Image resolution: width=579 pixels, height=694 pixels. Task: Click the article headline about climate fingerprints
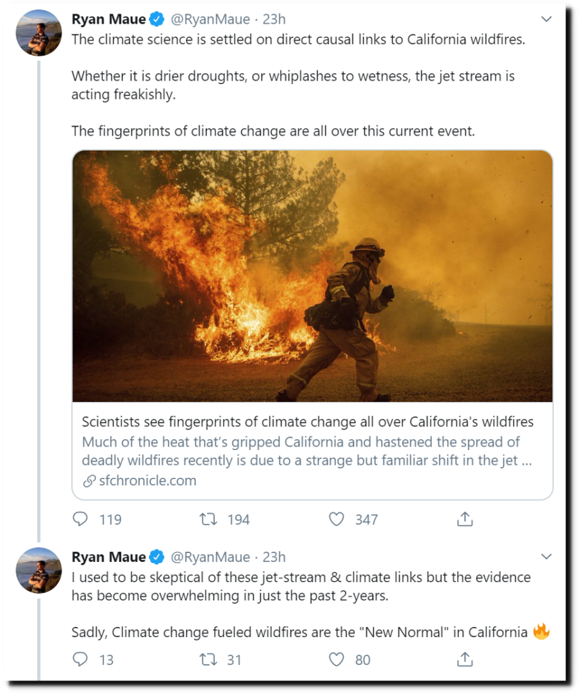click(307, 422)
